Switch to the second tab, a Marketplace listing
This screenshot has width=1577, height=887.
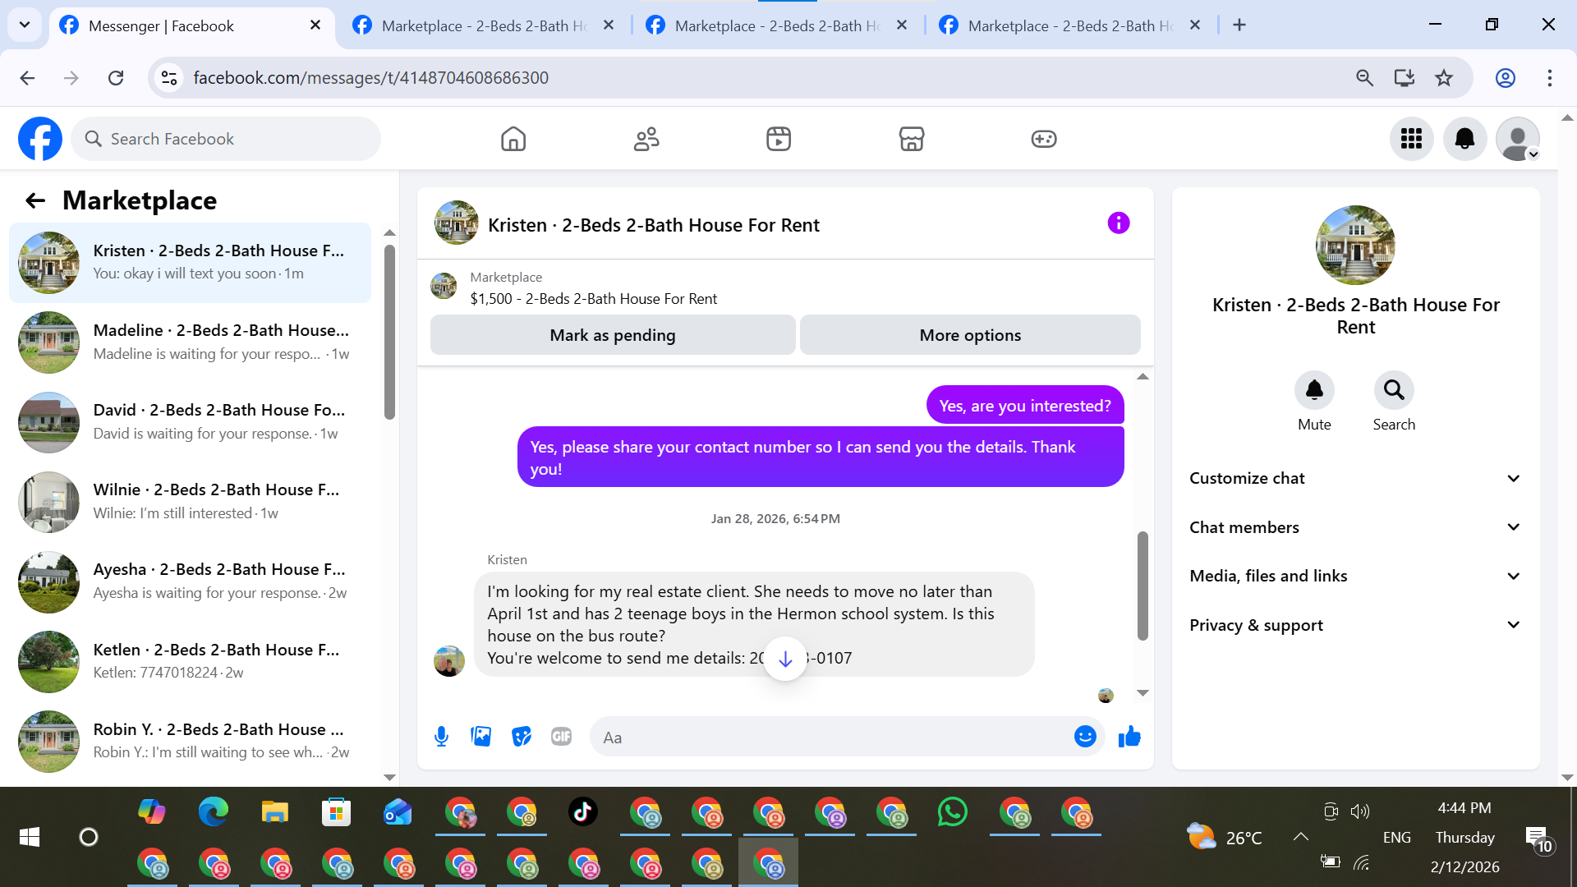coord(486,25)
